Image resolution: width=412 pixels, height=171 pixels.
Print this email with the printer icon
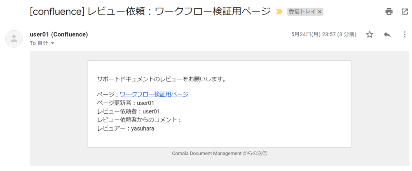click(389, 12)
